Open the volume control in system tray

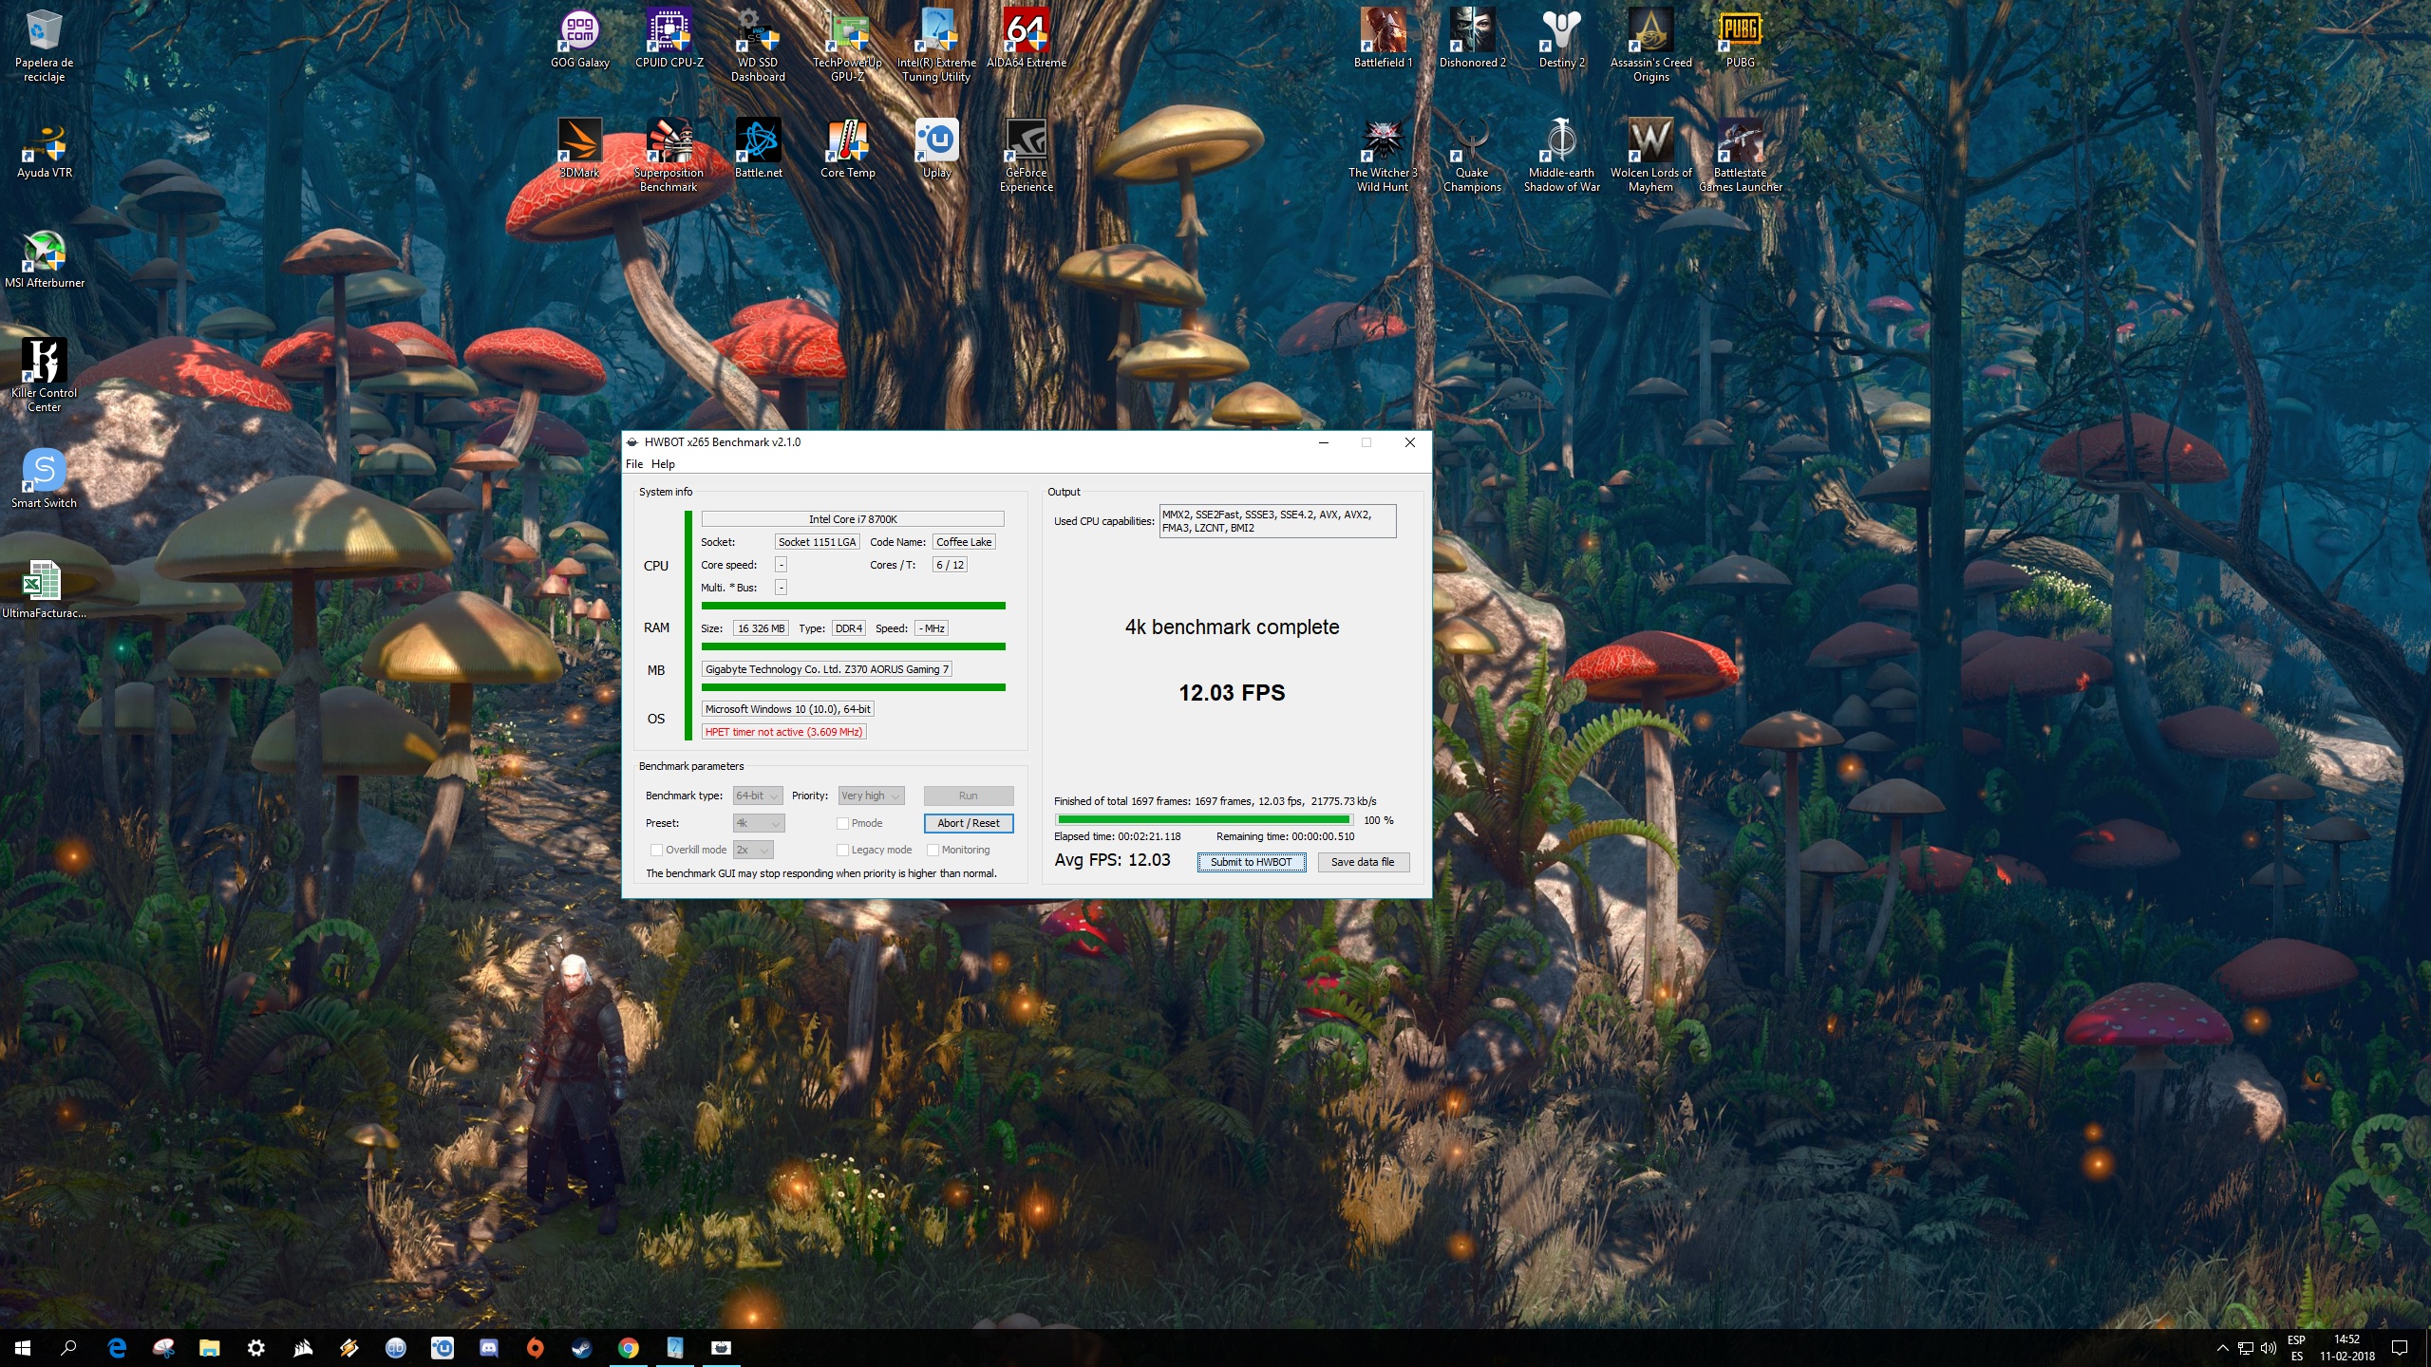tap(2269, 1348)
